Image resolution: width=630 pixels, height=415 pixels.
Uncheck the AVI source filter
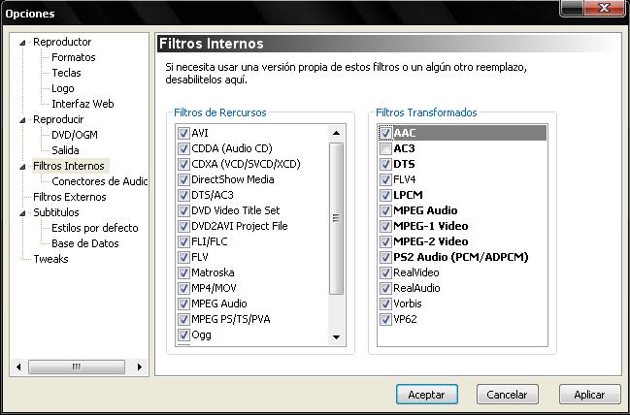[x=183, y=133]
